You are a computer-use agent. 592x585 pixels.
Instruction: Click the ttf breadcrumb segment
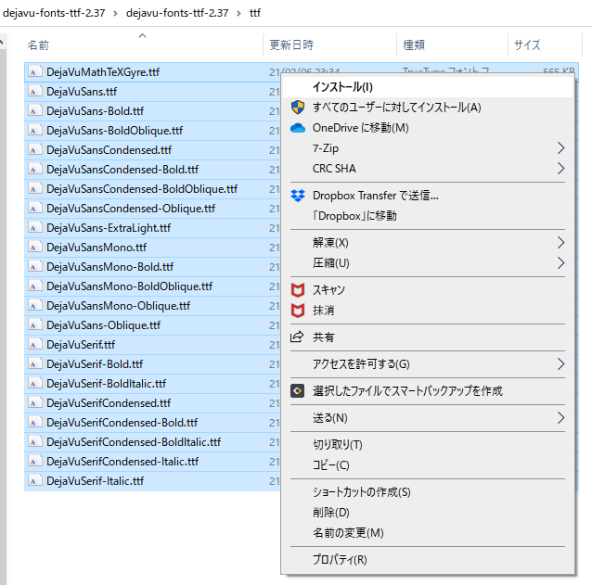(255, 13)
